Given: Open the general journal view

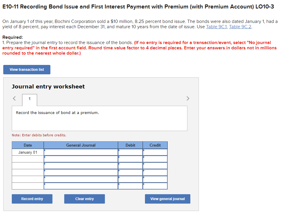Looking at the screenshot, I should 167,199.
